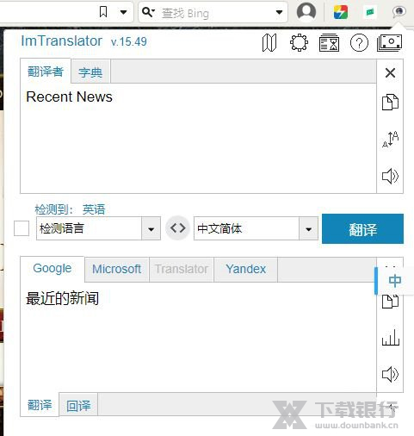Click the green extension icon in toolbar
The image size is (414, 436).
click(x=370, y=12)
